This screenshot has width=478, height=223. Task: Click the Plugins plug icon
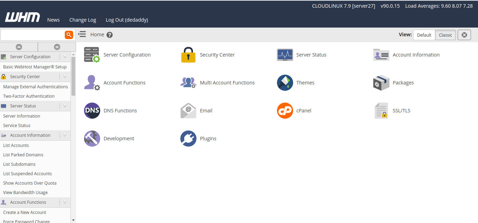188,139
